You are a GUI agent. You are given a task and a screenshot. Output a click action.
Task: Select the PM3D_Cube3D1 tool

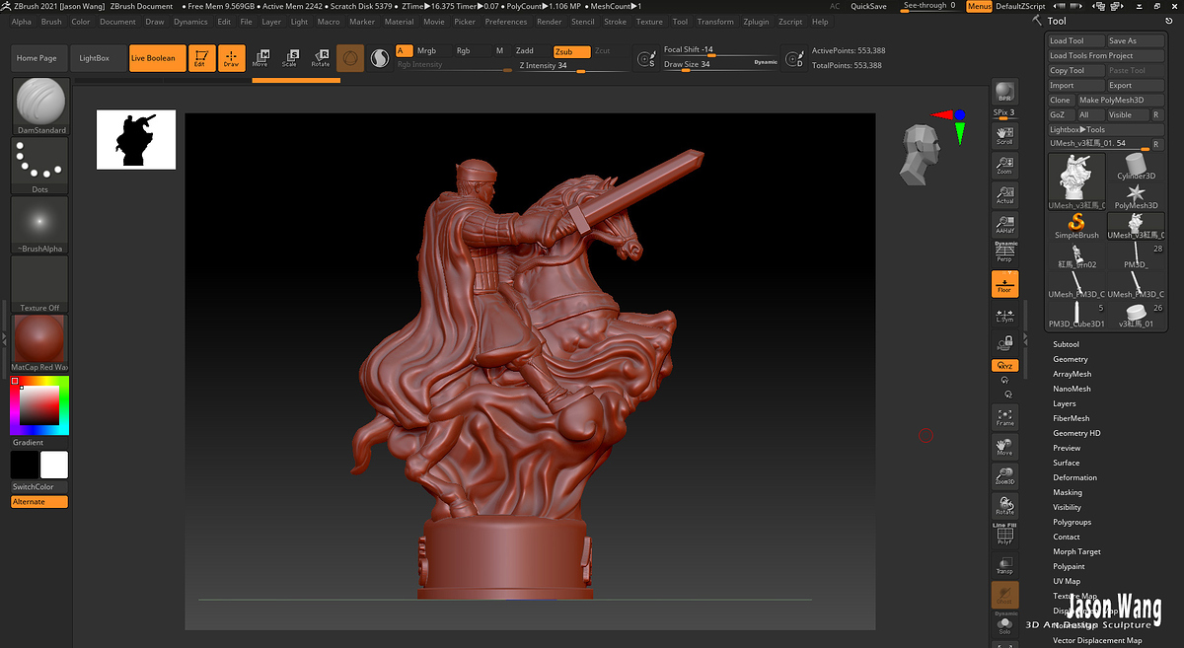pos(1076,315)
